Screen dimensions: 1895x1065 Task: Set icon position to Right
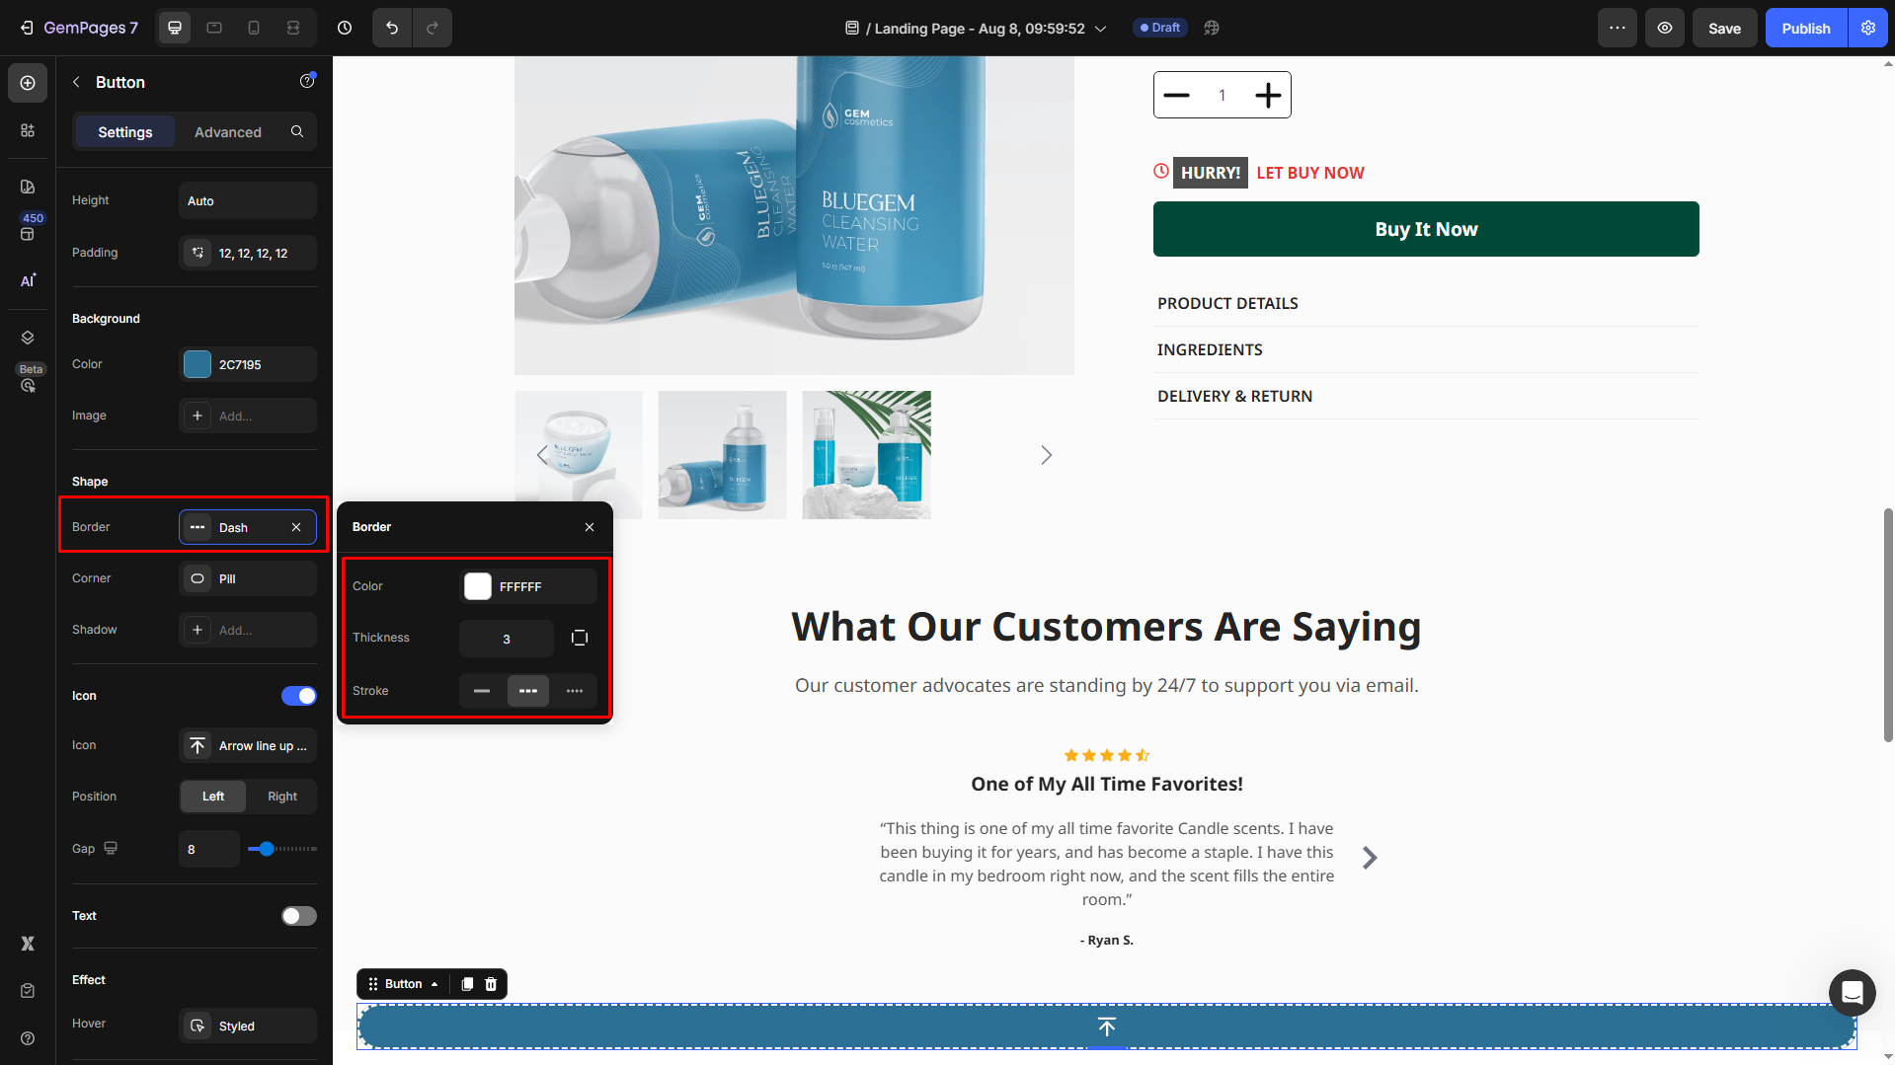click(282, 797)
